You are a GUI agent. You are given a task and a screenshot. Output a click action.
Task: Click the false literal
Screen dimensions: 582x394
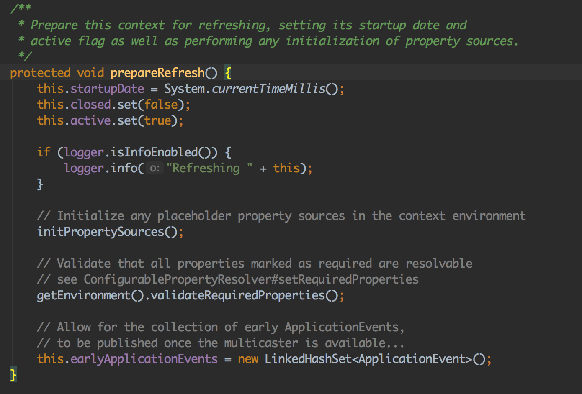click(x=161, y=105)
